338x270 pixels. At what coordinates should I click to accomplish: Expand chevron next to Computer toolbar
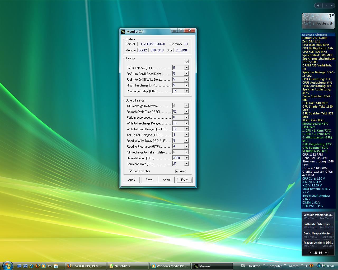(x=285, y=265)
